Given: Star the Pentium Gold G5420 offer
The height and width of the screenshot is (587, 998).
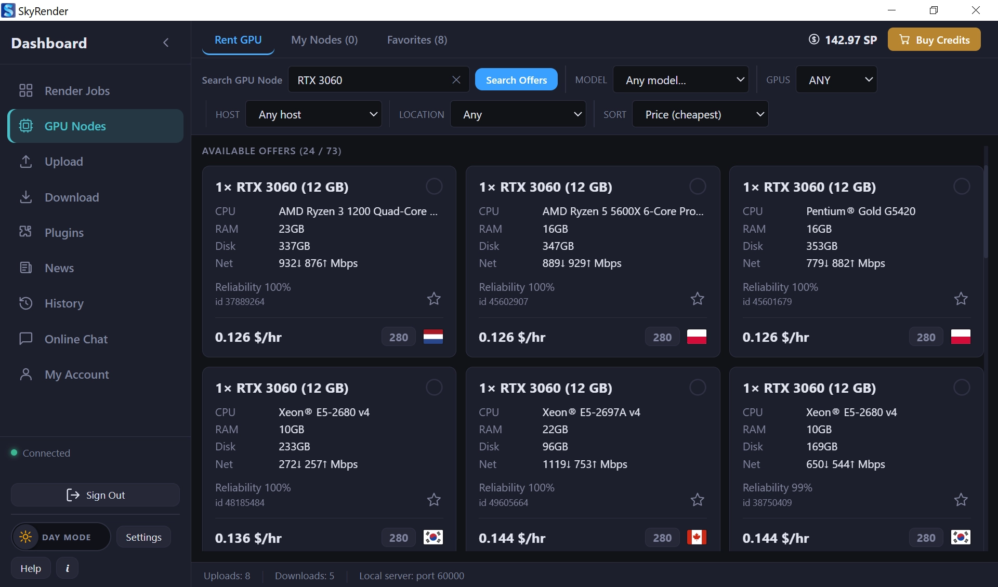Looking at the screenshot, I should 961,299.
